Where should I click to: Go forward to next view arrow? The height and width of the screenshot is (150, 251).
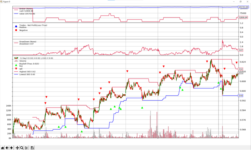11,148
